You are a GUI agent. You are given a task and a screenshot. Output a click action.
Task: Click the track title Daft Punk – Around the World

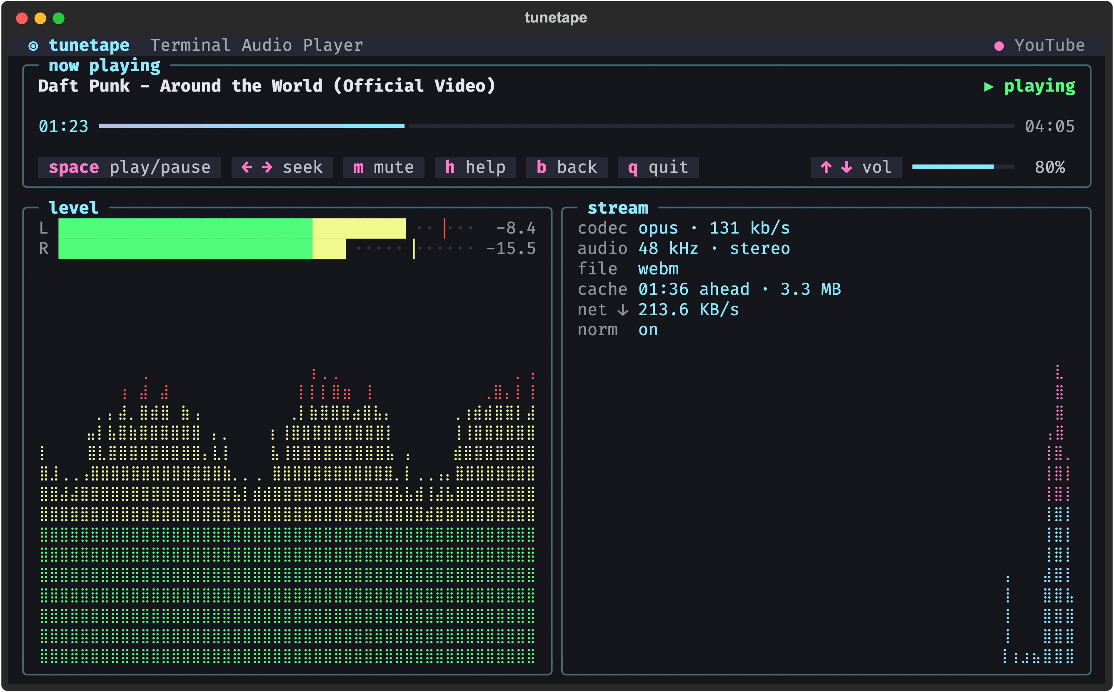[267, 86]
